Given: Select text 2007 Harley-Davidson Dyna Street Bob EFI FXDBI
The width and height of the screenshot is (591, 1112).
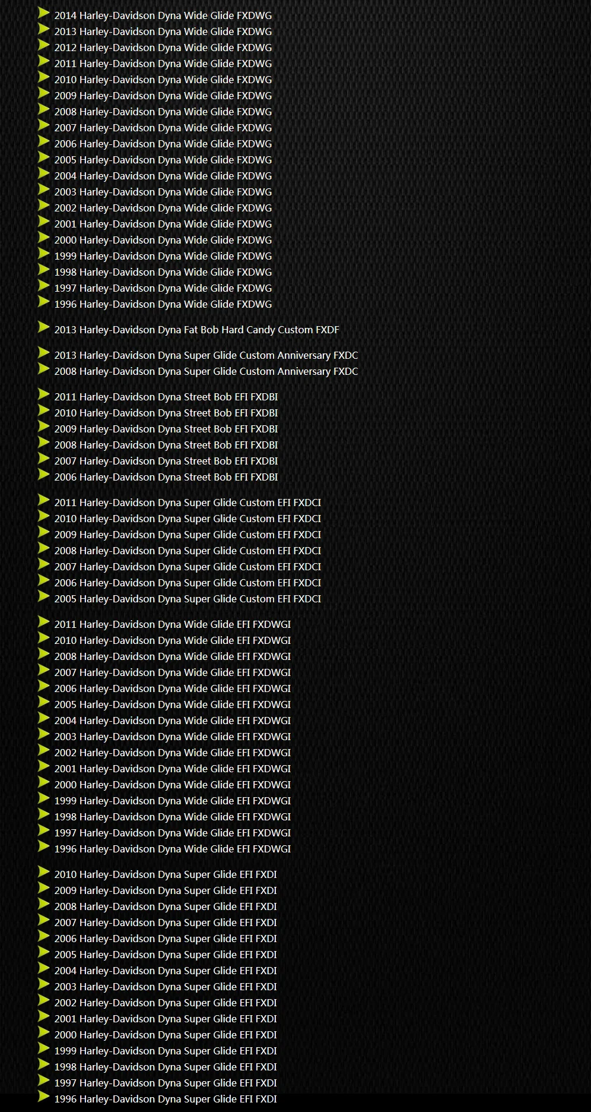Looking at the screenshot, I should [x=166, y=461].
